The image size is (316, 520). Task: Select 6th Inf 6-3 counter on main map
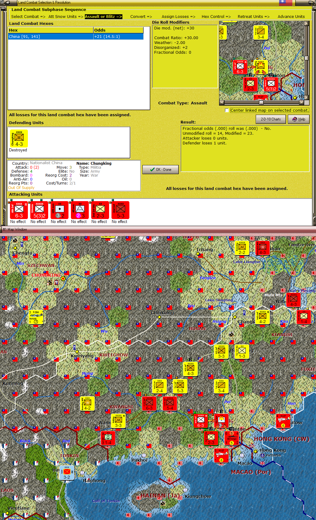tap(201, 421)
